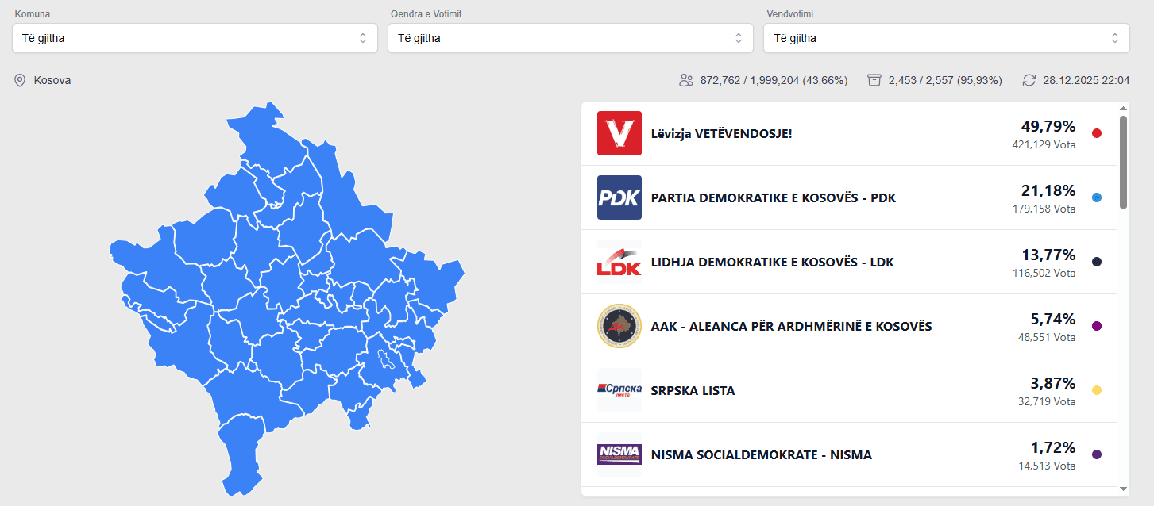Click the NISMA Socialdemokrate logo

(619, 454)
